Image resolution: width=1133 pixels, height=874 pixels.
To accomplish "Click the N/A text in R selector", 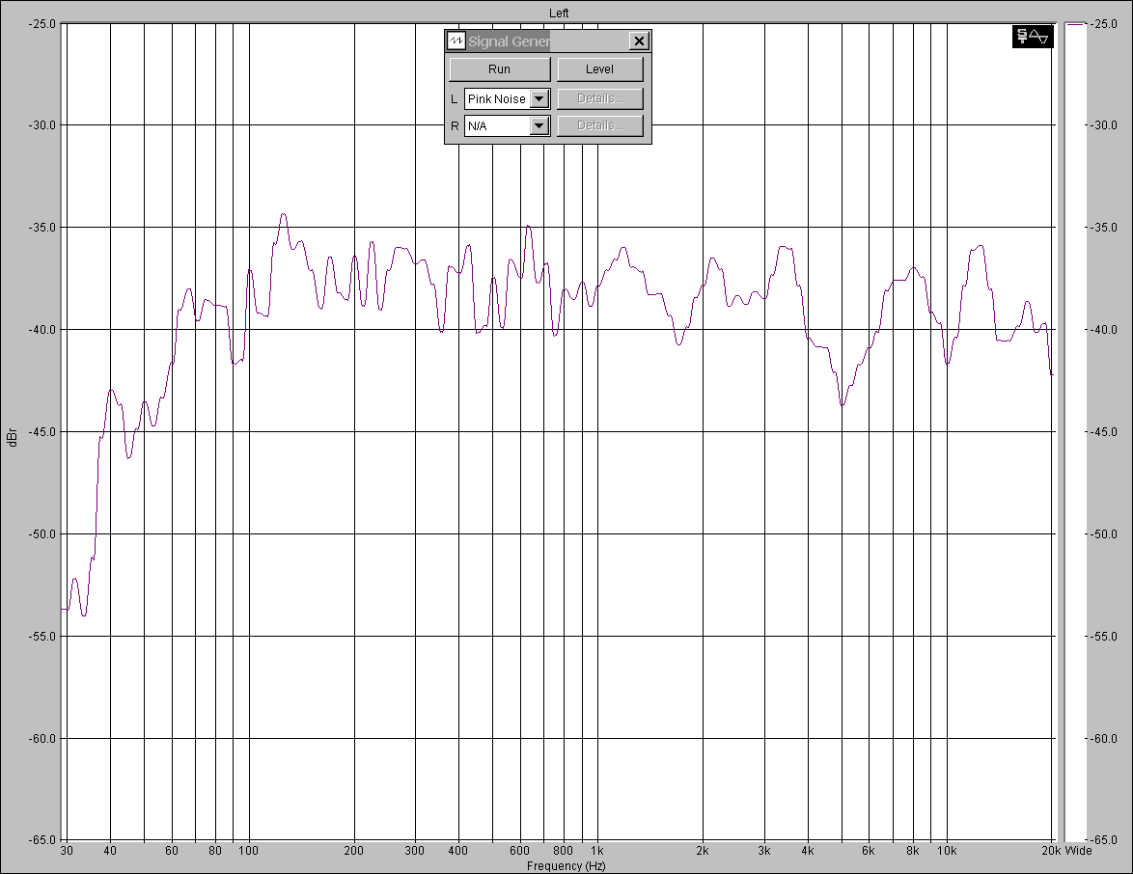I will point(478,125).
